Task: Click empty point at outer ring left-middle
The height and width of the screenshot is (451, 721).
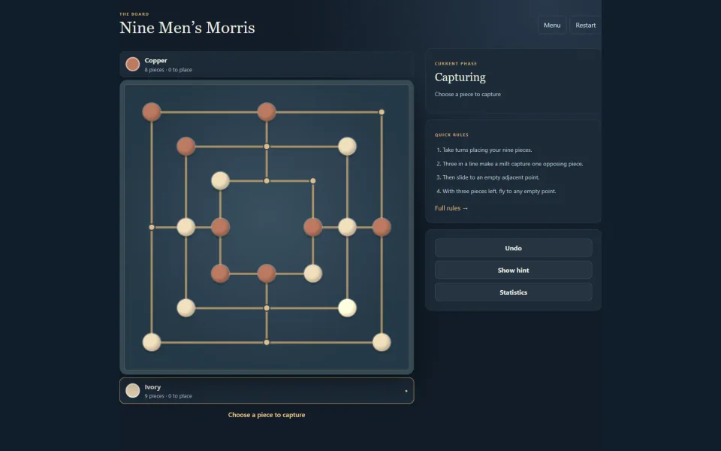Action: point(152,227)
